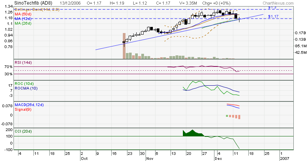
Task: Click the -0.078 MACD axis value
Action: point(7,124)
